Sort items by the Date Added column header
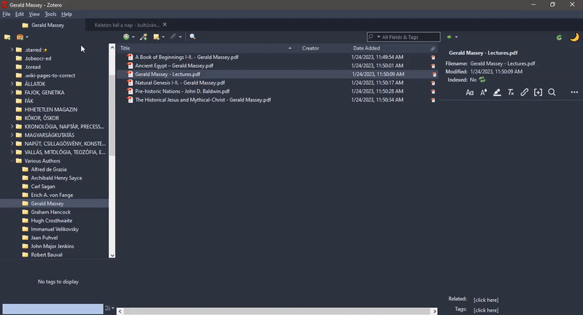The image size is (583, 315). [x=389, y=48]
